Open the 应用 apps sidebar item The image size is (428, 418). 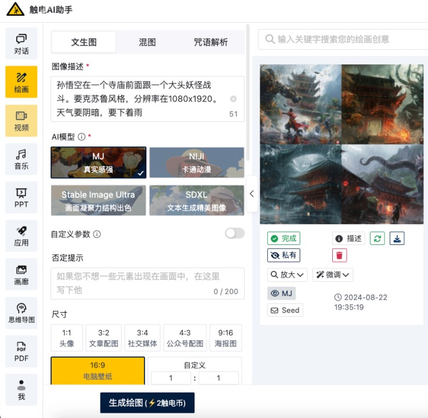21,236
